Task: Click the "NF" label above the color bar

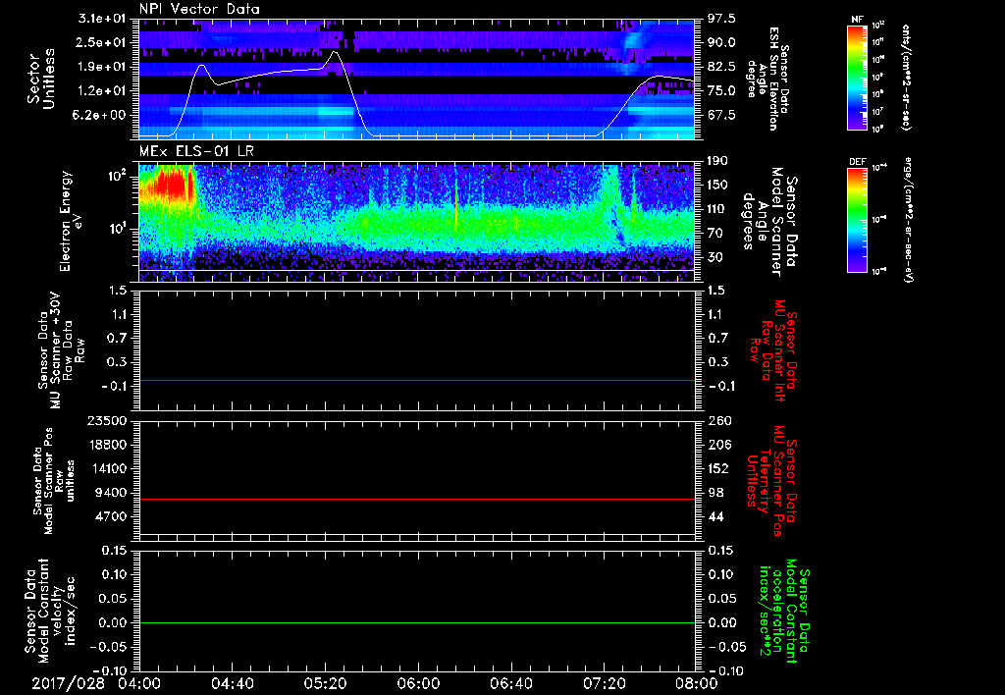Action: point(857,20)
